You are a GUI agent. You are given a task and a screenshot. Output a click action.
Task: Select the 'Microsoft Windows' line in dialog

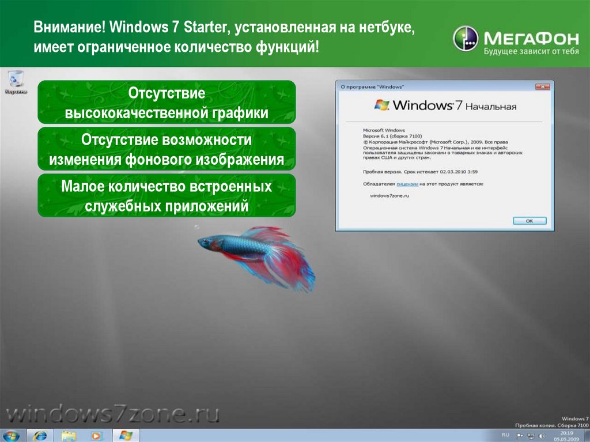(x=384, y=130)
